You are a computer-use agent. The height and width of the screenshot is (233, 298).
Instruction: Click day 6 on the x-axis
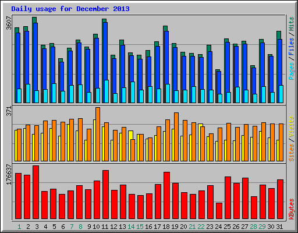click(x=63, y=227)
